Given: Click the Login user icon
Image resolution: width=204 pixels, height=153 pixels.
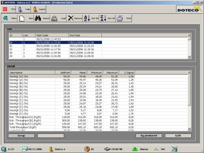Looking at the screenshot, I should (20, 9).
